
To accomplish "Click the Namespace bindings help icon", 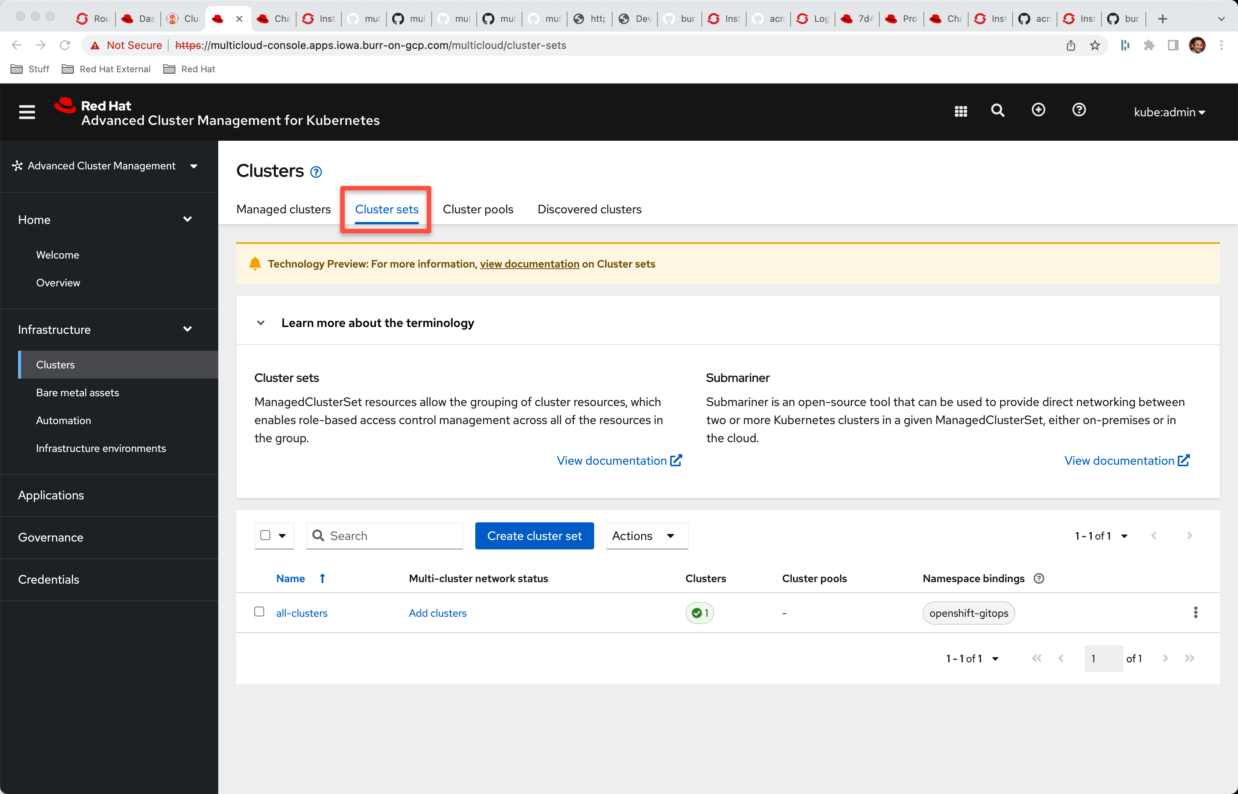I will (1039, 578).
